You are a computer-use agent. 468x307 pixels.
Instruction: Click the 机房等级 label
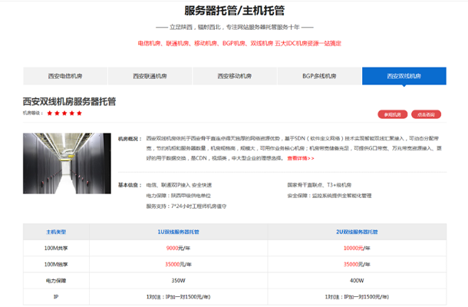[33, 113]
